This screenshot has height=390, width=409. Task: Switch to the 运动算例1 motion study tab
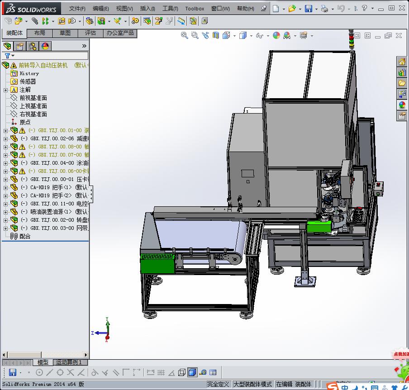tap(69, 362)
